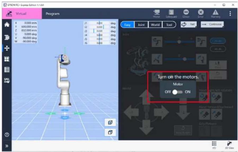Click the Warning triangle icon
This screenshot has height=152, width=238.
pyautogui.click(x=215, y=14)
